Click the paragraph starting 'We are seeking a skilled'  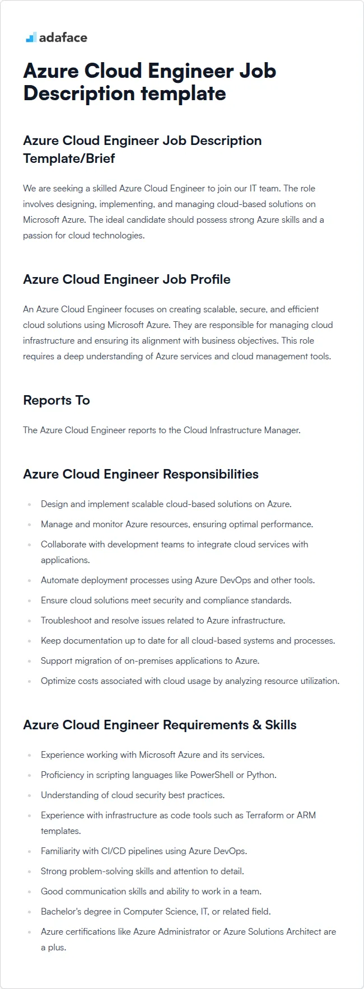(174, 212)
